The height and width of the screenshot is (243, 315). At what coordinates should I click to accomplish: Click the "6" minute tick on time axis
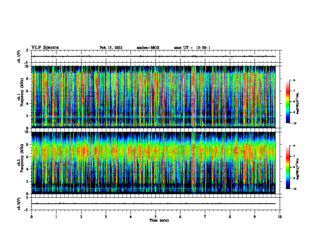(181, 217)
